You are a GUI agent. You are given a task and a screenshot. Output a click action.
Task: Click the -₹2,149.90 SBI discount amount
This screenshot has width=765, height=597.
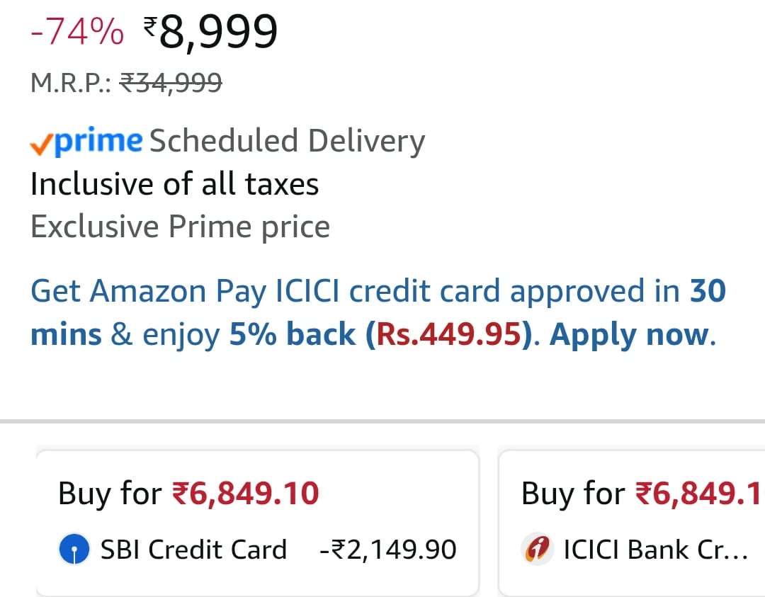(388, 550)
